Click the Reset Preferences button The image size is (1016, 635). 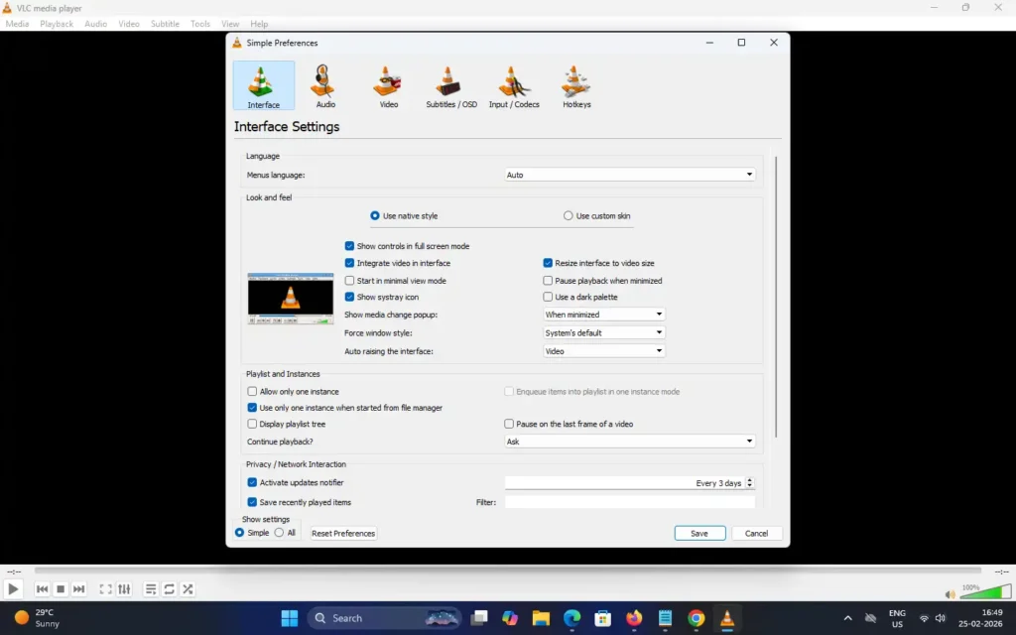pyautogui.click(x=342, y=533)
